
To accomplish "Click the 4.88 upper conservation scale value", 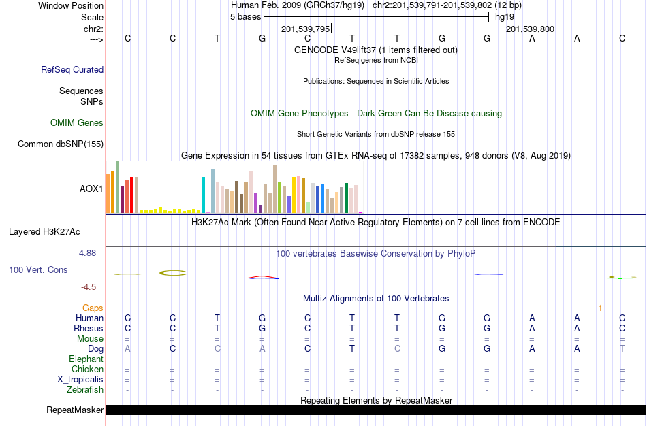I will (x=87, y=253).
